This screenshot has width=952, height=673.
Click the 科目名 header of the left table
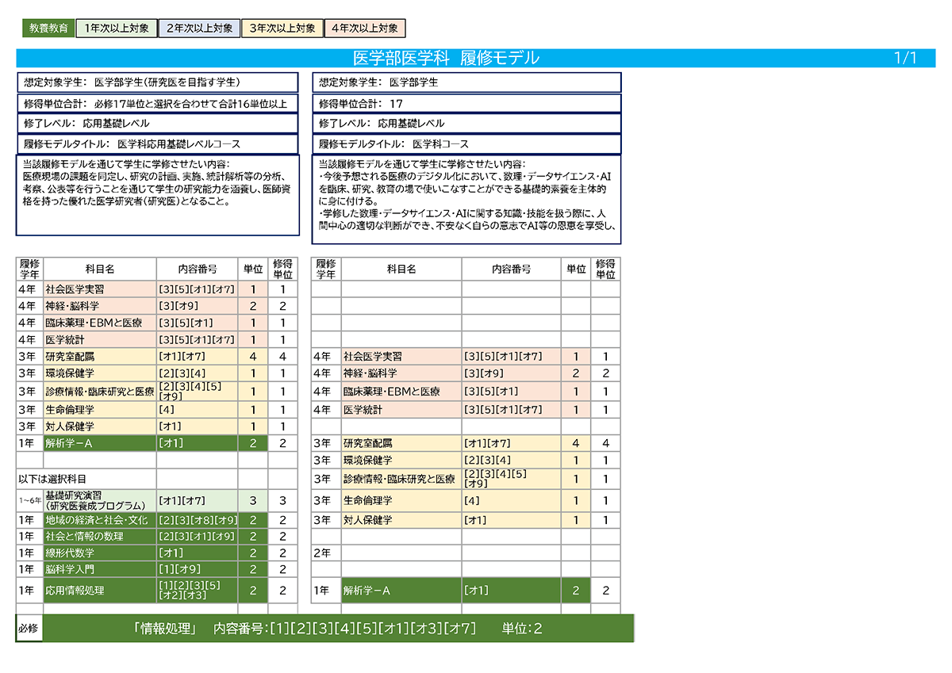[100, 269]
